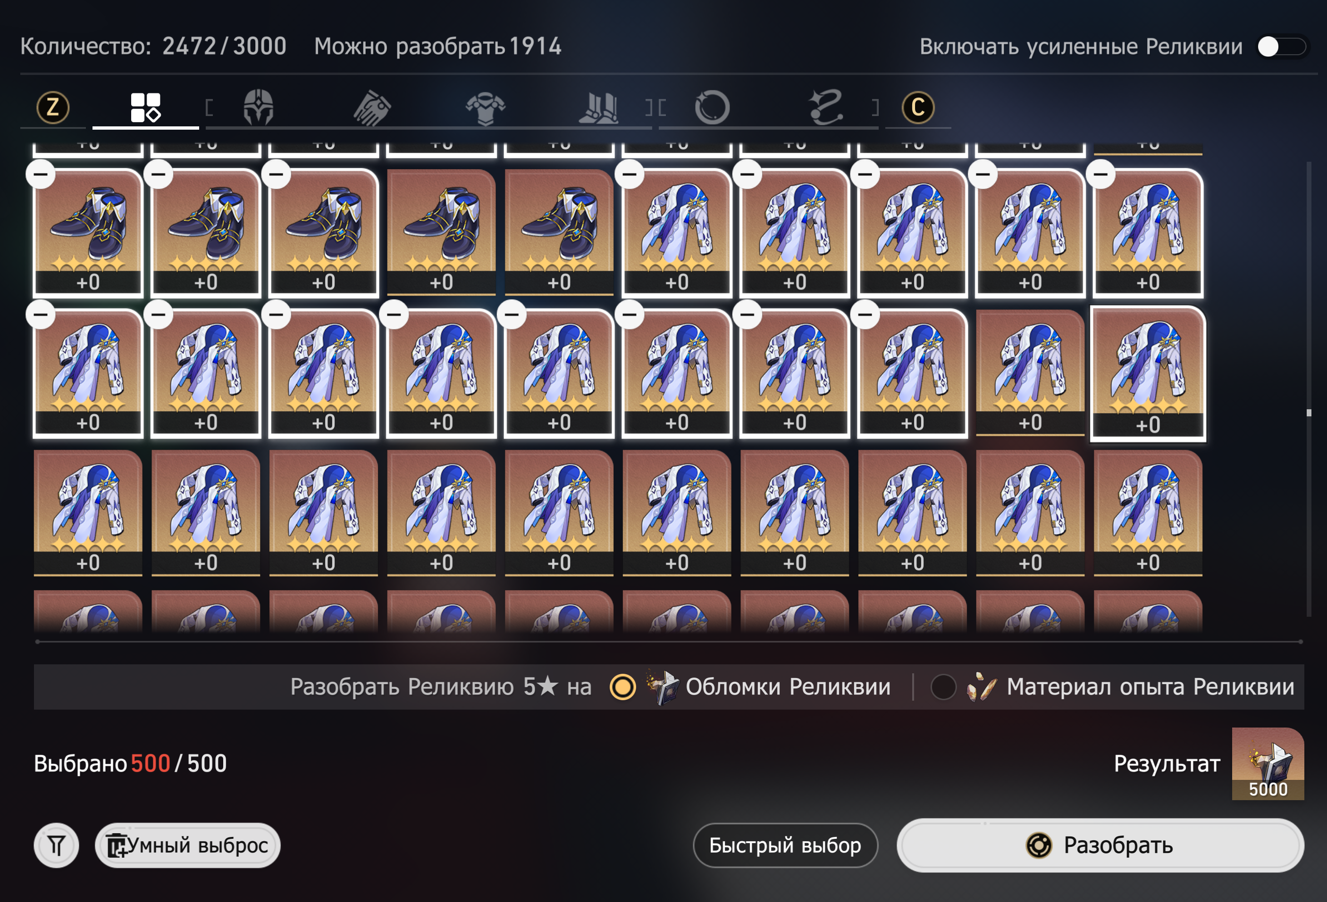Select the body armor filter icon
This screenshot has height=902, width=1327.
(485, 107)
